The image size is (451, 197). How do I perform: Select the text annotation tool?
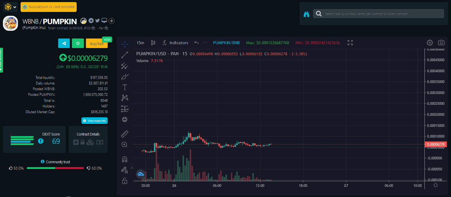[125, 87]
